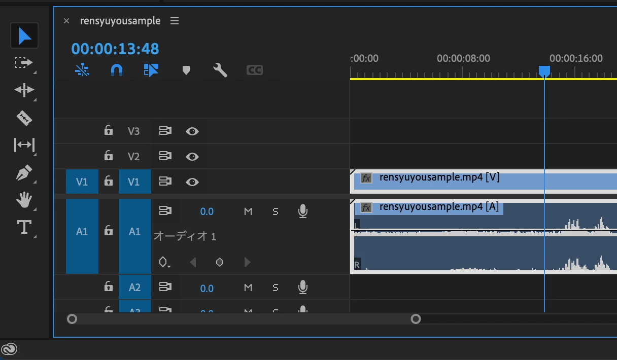Select the Razor tool
This screenshot has height=360, width=617.
click(x=24, y=118)
